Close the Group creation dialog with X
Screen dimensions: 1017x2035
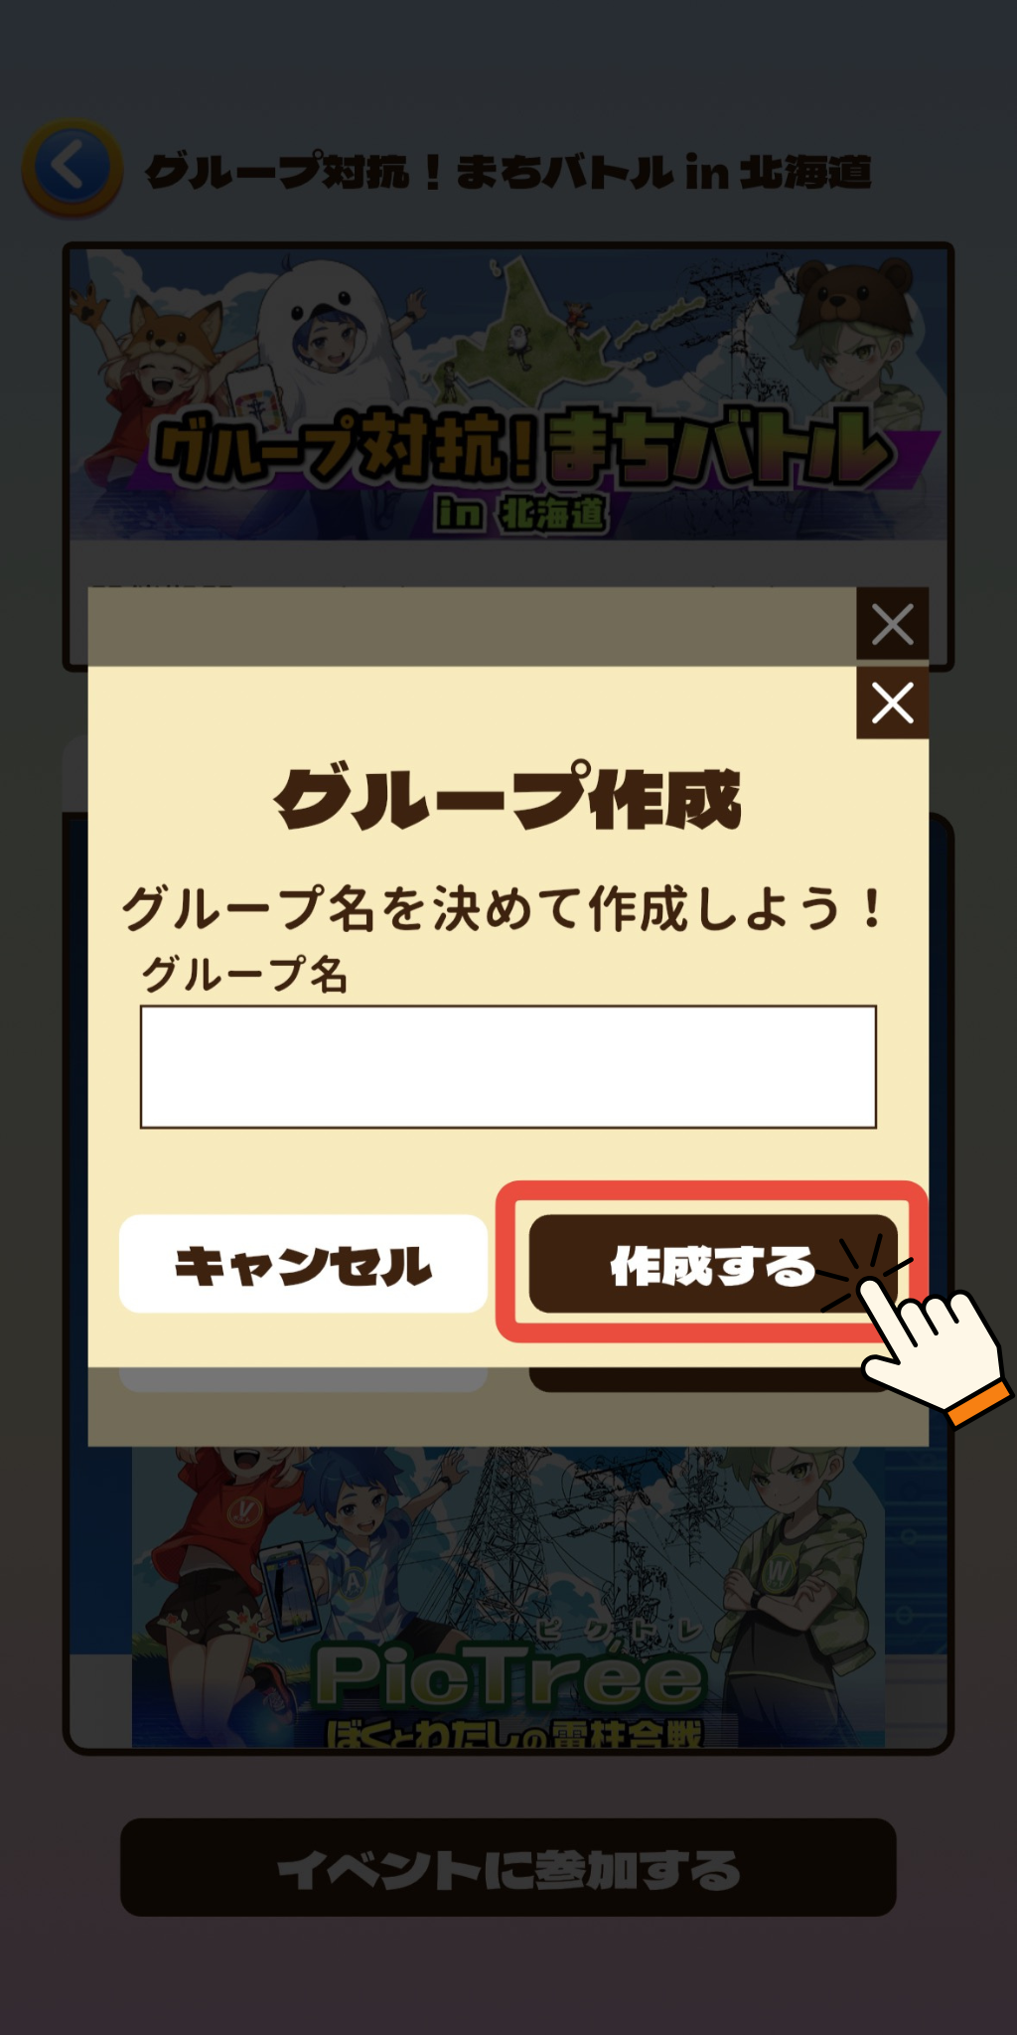(x=892, y=703)
